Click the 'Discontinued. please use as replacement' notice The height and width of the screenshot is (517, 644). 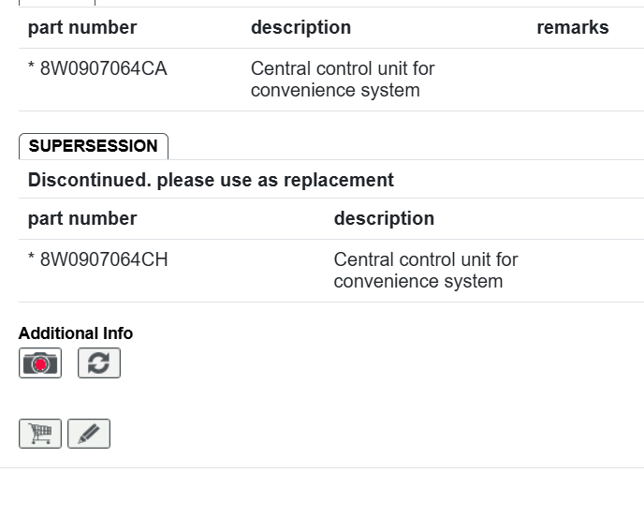pos(211,180)
